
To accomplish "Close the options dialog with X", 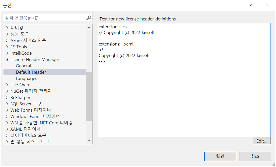I will click(x=267, y=5).
